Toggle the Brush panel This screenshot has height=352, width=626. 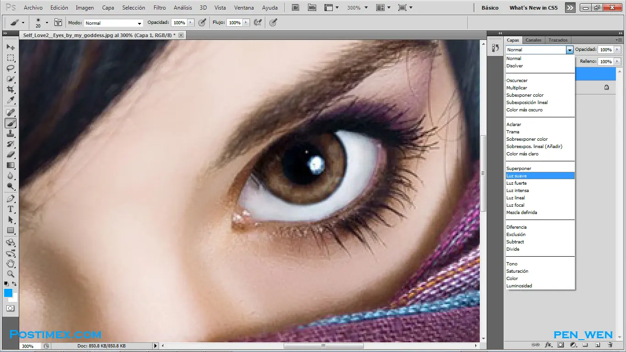click(58, 22)
